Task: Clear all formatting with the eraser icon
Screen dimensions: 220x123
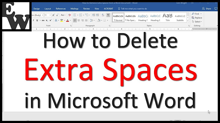Action: [70, 15]
